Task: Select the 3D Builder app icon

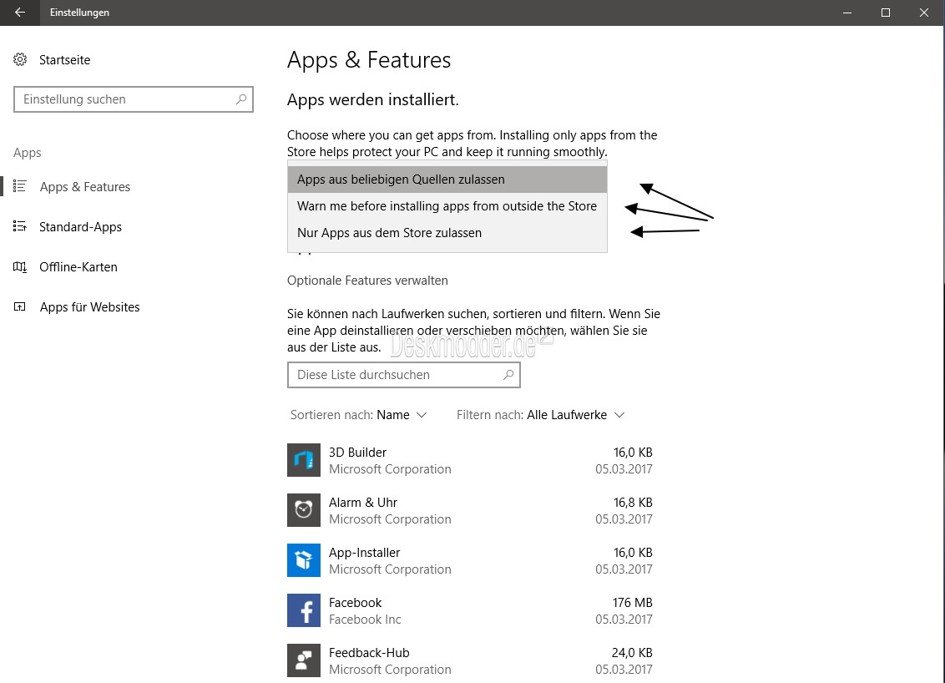Action: 304,460
